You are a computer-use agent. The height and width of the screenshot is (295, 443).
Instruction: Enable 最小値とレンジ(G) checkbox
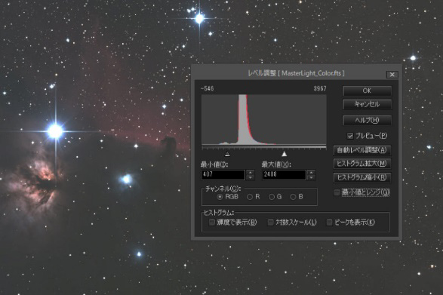(x=337, y=192)
